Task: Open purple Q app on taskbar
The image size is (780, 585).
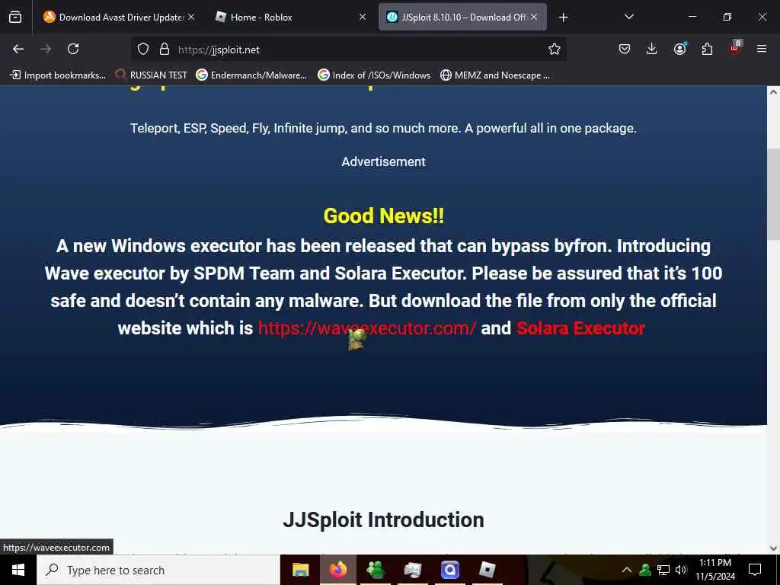Action: [x=449, y=570]
